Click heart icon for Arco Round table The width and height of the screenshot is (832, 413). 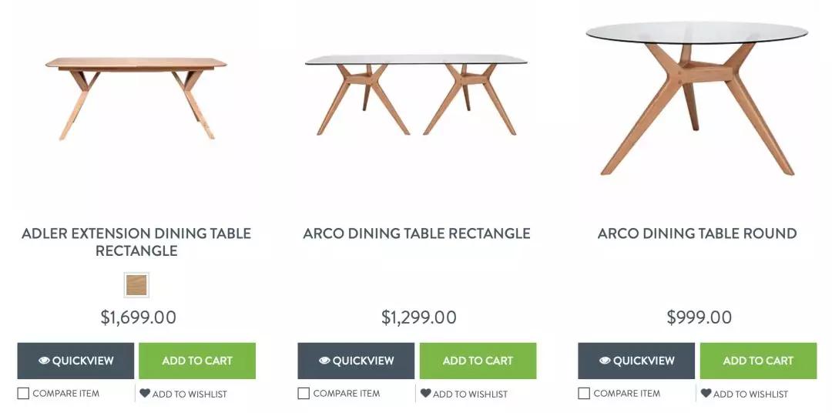[706, 393]
